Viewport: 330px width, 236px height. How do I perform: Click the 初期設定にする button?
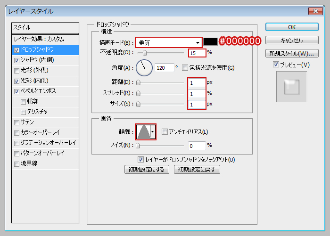[x=147, y=169]
